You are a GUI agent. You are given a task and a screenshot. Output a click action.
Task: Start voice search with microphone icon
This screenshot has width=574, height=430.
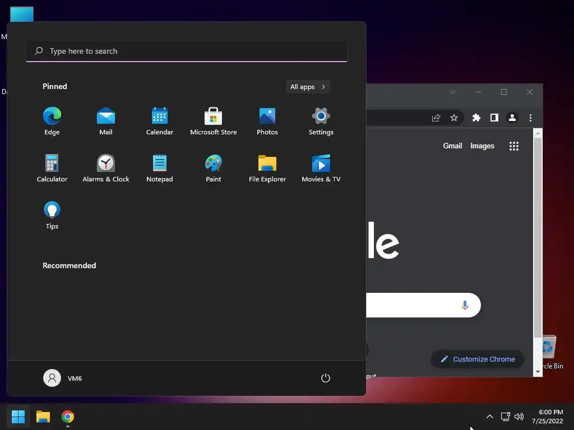click(465, 305)
